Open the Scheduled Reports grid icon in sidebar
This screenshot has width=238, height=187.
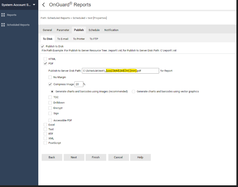[x=3, y=25]
